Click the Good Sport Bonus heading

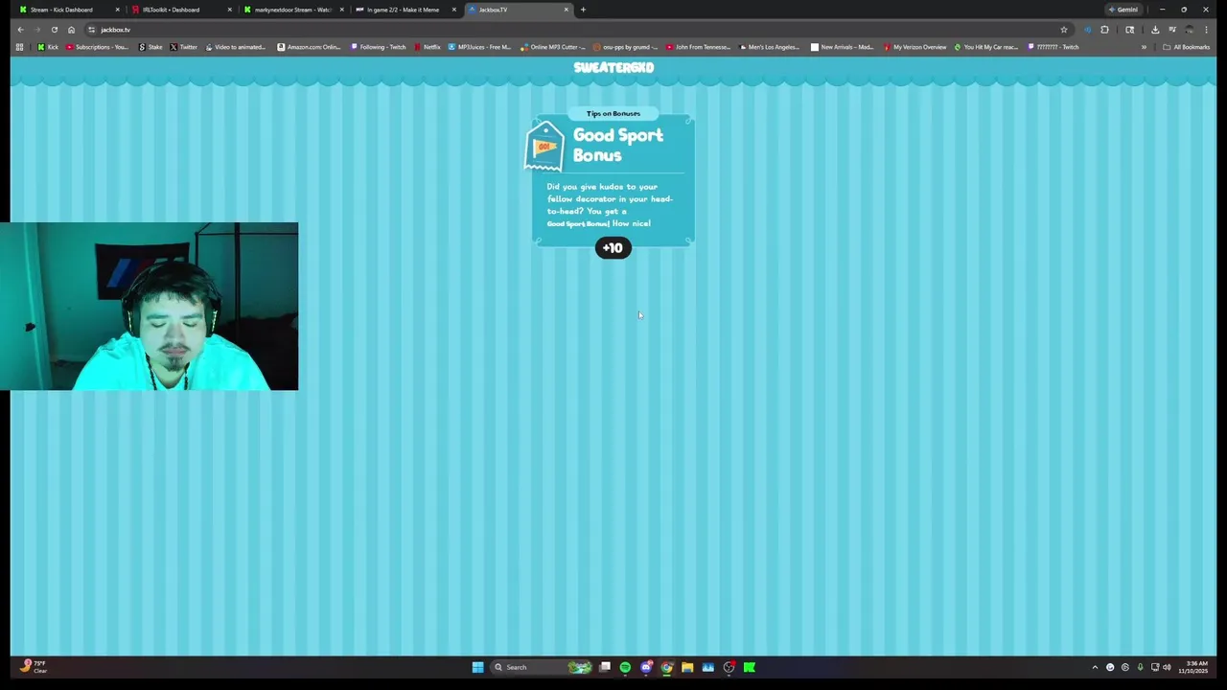(618, 145)
